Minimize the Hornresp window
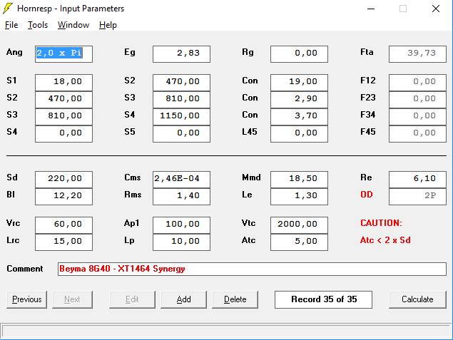 click(x=371, y=9)
